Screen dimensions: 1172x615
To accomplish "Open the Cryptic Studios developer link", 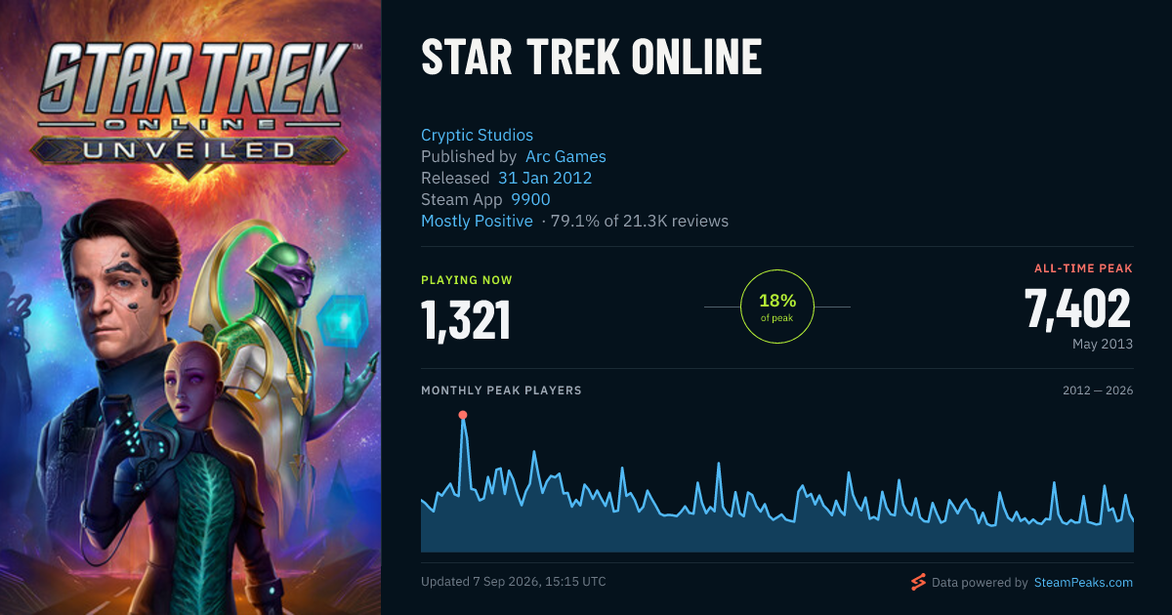I will point(477,135).
